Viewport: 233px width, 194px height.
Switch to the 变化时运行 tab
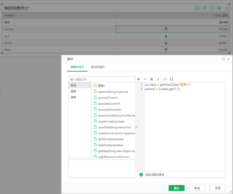[98, 67]
